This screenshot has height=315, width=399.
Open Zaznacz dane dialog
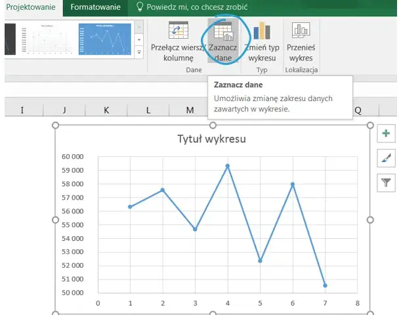(223, 41)
